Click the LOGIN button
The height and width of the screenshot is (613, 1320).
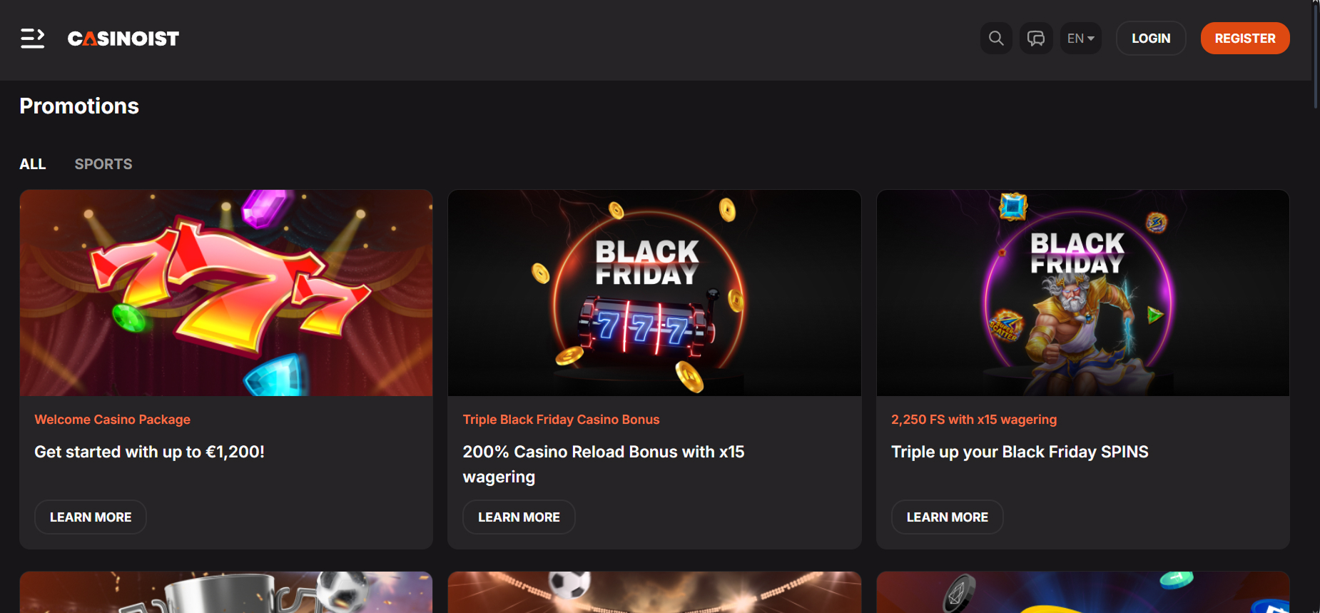[x=1151, y=39]
